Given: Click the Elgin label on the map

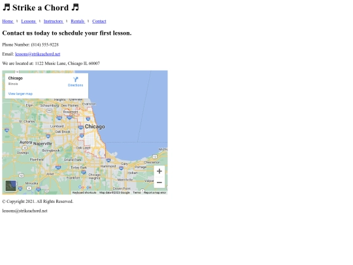Looking at the screenshot, I should (x=29, y=105).
